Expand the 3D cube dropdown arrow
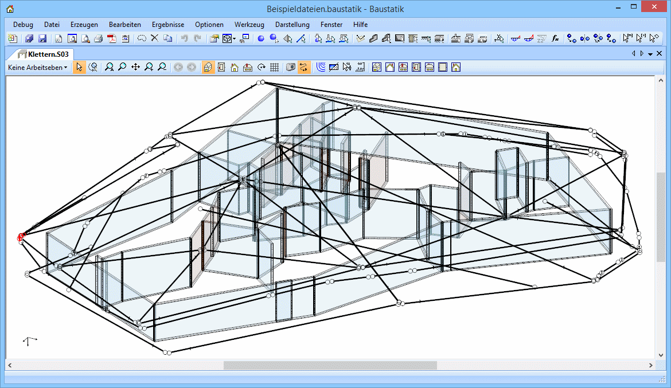This screenshot has height=388, width=671. click(x=235, y=39)
